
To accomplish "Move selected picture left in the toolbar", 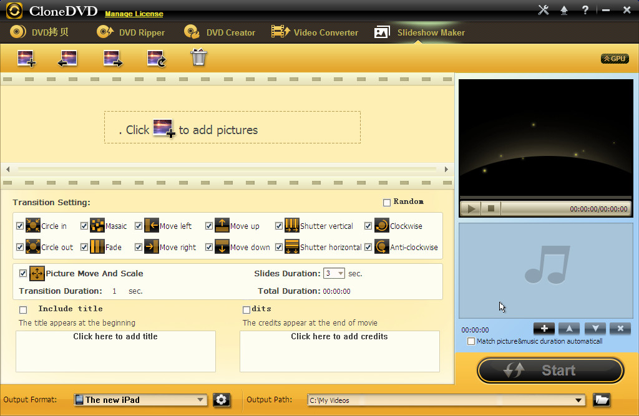I will point(67,58).
